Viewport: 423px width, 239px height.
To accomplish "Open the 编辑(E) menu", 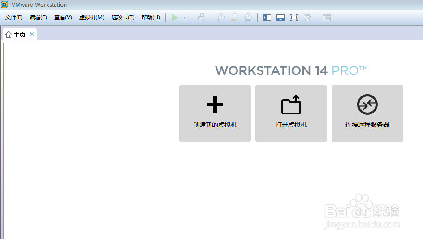I will (38, 17).
